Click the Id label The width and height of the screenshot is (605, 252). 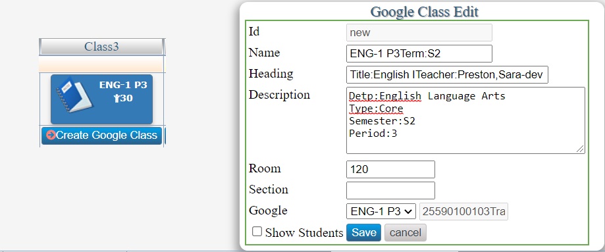[254, 32]
